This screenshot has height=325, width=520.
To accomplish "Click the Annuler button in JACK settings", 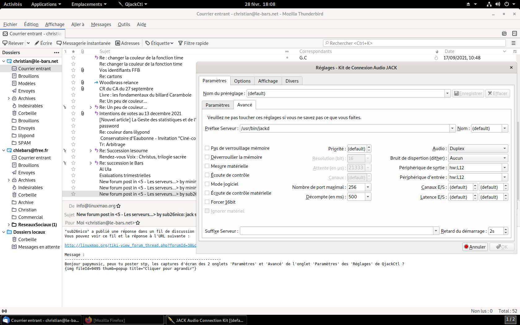I will point(475,247).
